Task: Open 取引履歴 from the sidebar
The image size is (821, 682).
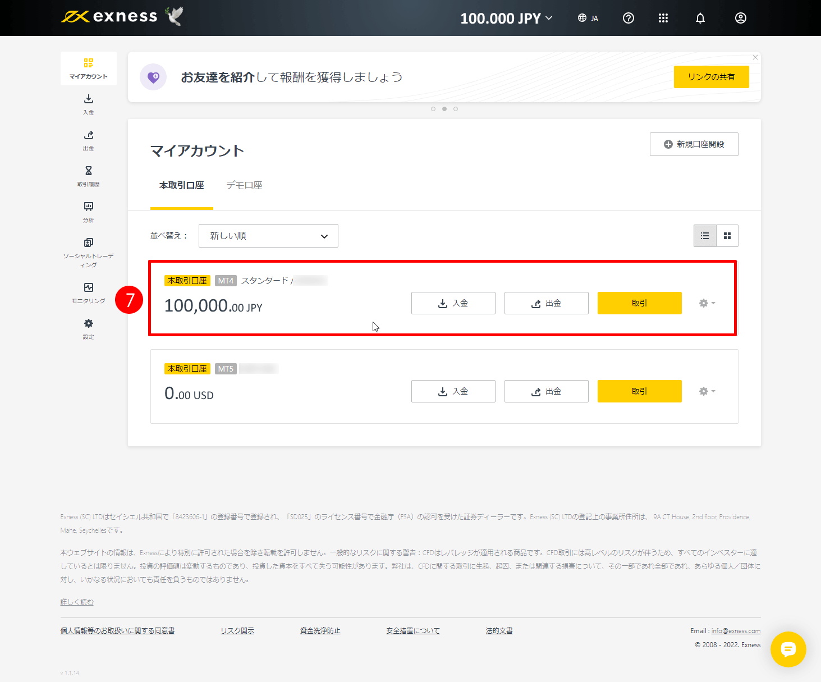Action: coord(88,176)
